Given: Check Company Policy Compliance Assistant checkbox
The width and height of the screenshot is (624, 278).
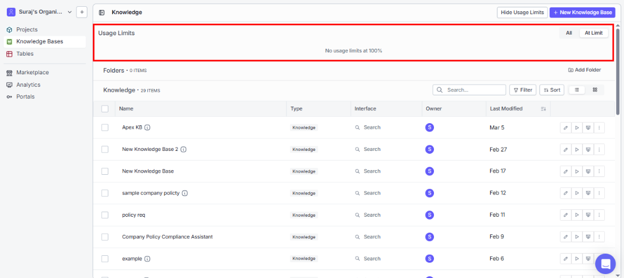Looking at the screenshot, I should pos(105,237).
